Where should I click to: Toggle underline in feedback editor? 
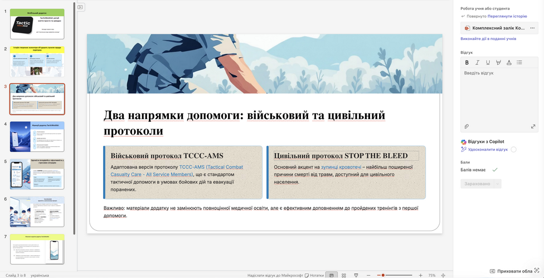pos(488,62)
